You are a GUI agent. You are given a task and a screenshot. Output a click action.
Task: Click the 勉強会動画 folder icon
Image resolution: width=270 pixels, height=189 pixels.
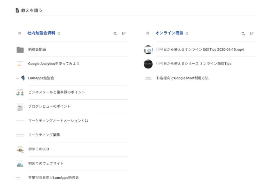click(x=20, y=49)
